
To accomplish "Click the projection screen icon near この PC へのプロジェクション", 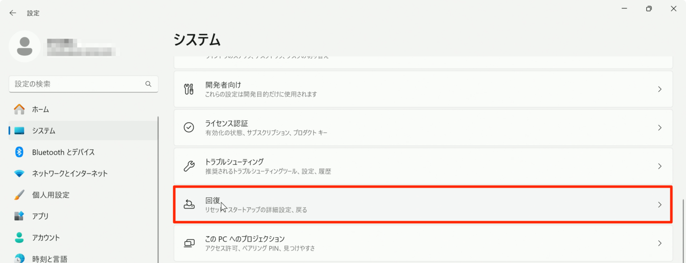I will (x=189, y=243).
